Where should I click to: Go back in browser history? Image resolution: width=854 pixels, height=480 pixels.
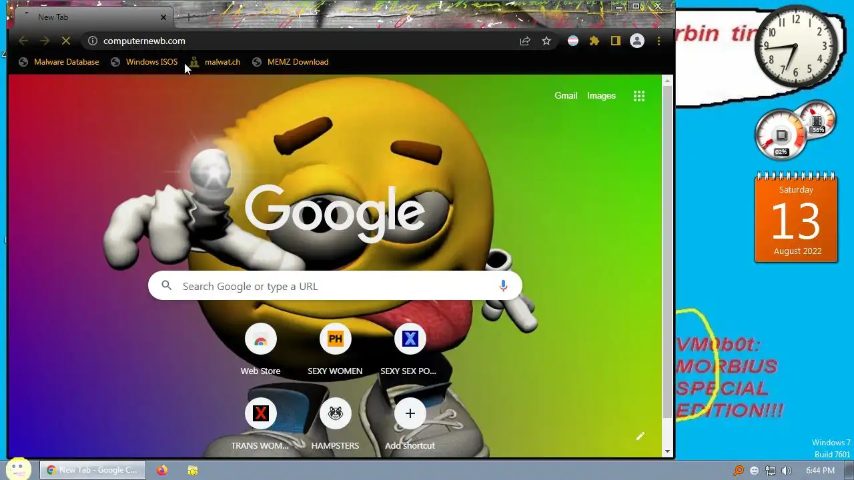23,41
